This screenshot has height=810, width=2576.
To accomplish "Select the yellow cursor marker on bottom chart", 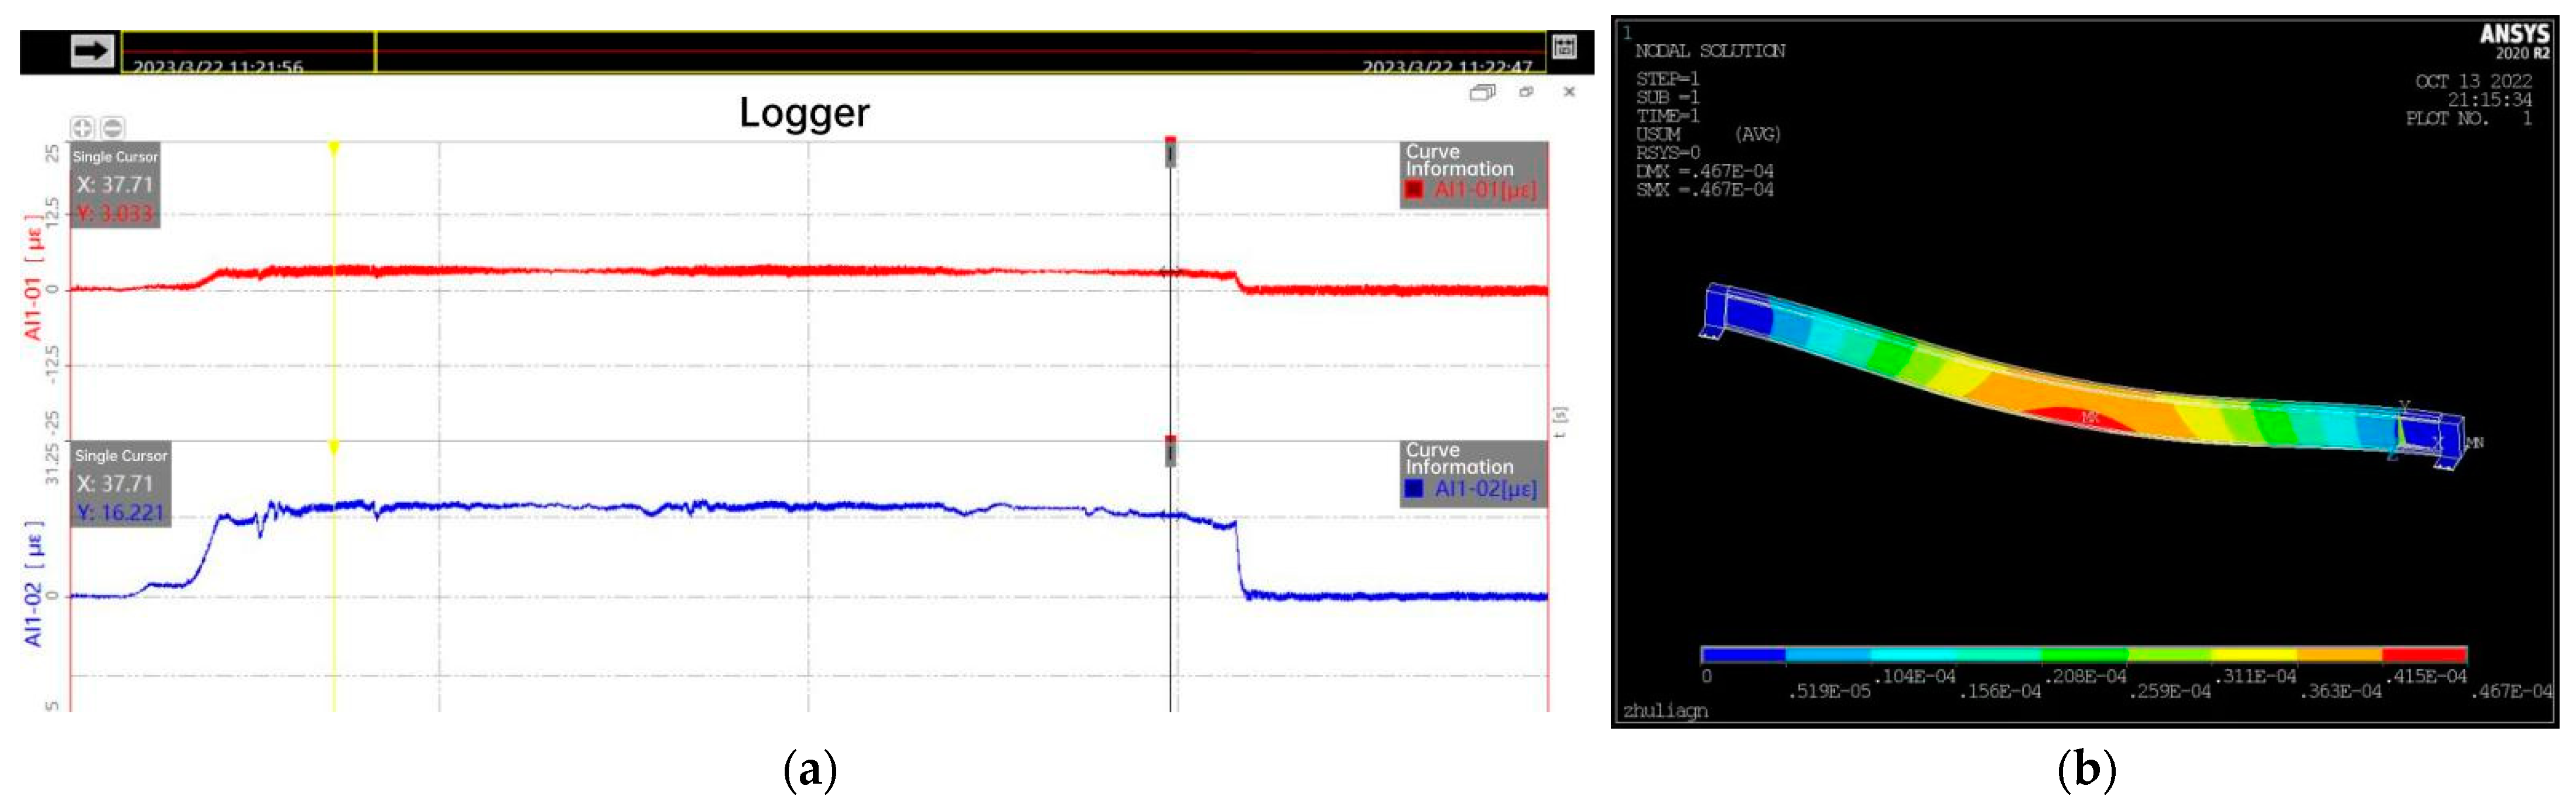I will tap(334, 448).
